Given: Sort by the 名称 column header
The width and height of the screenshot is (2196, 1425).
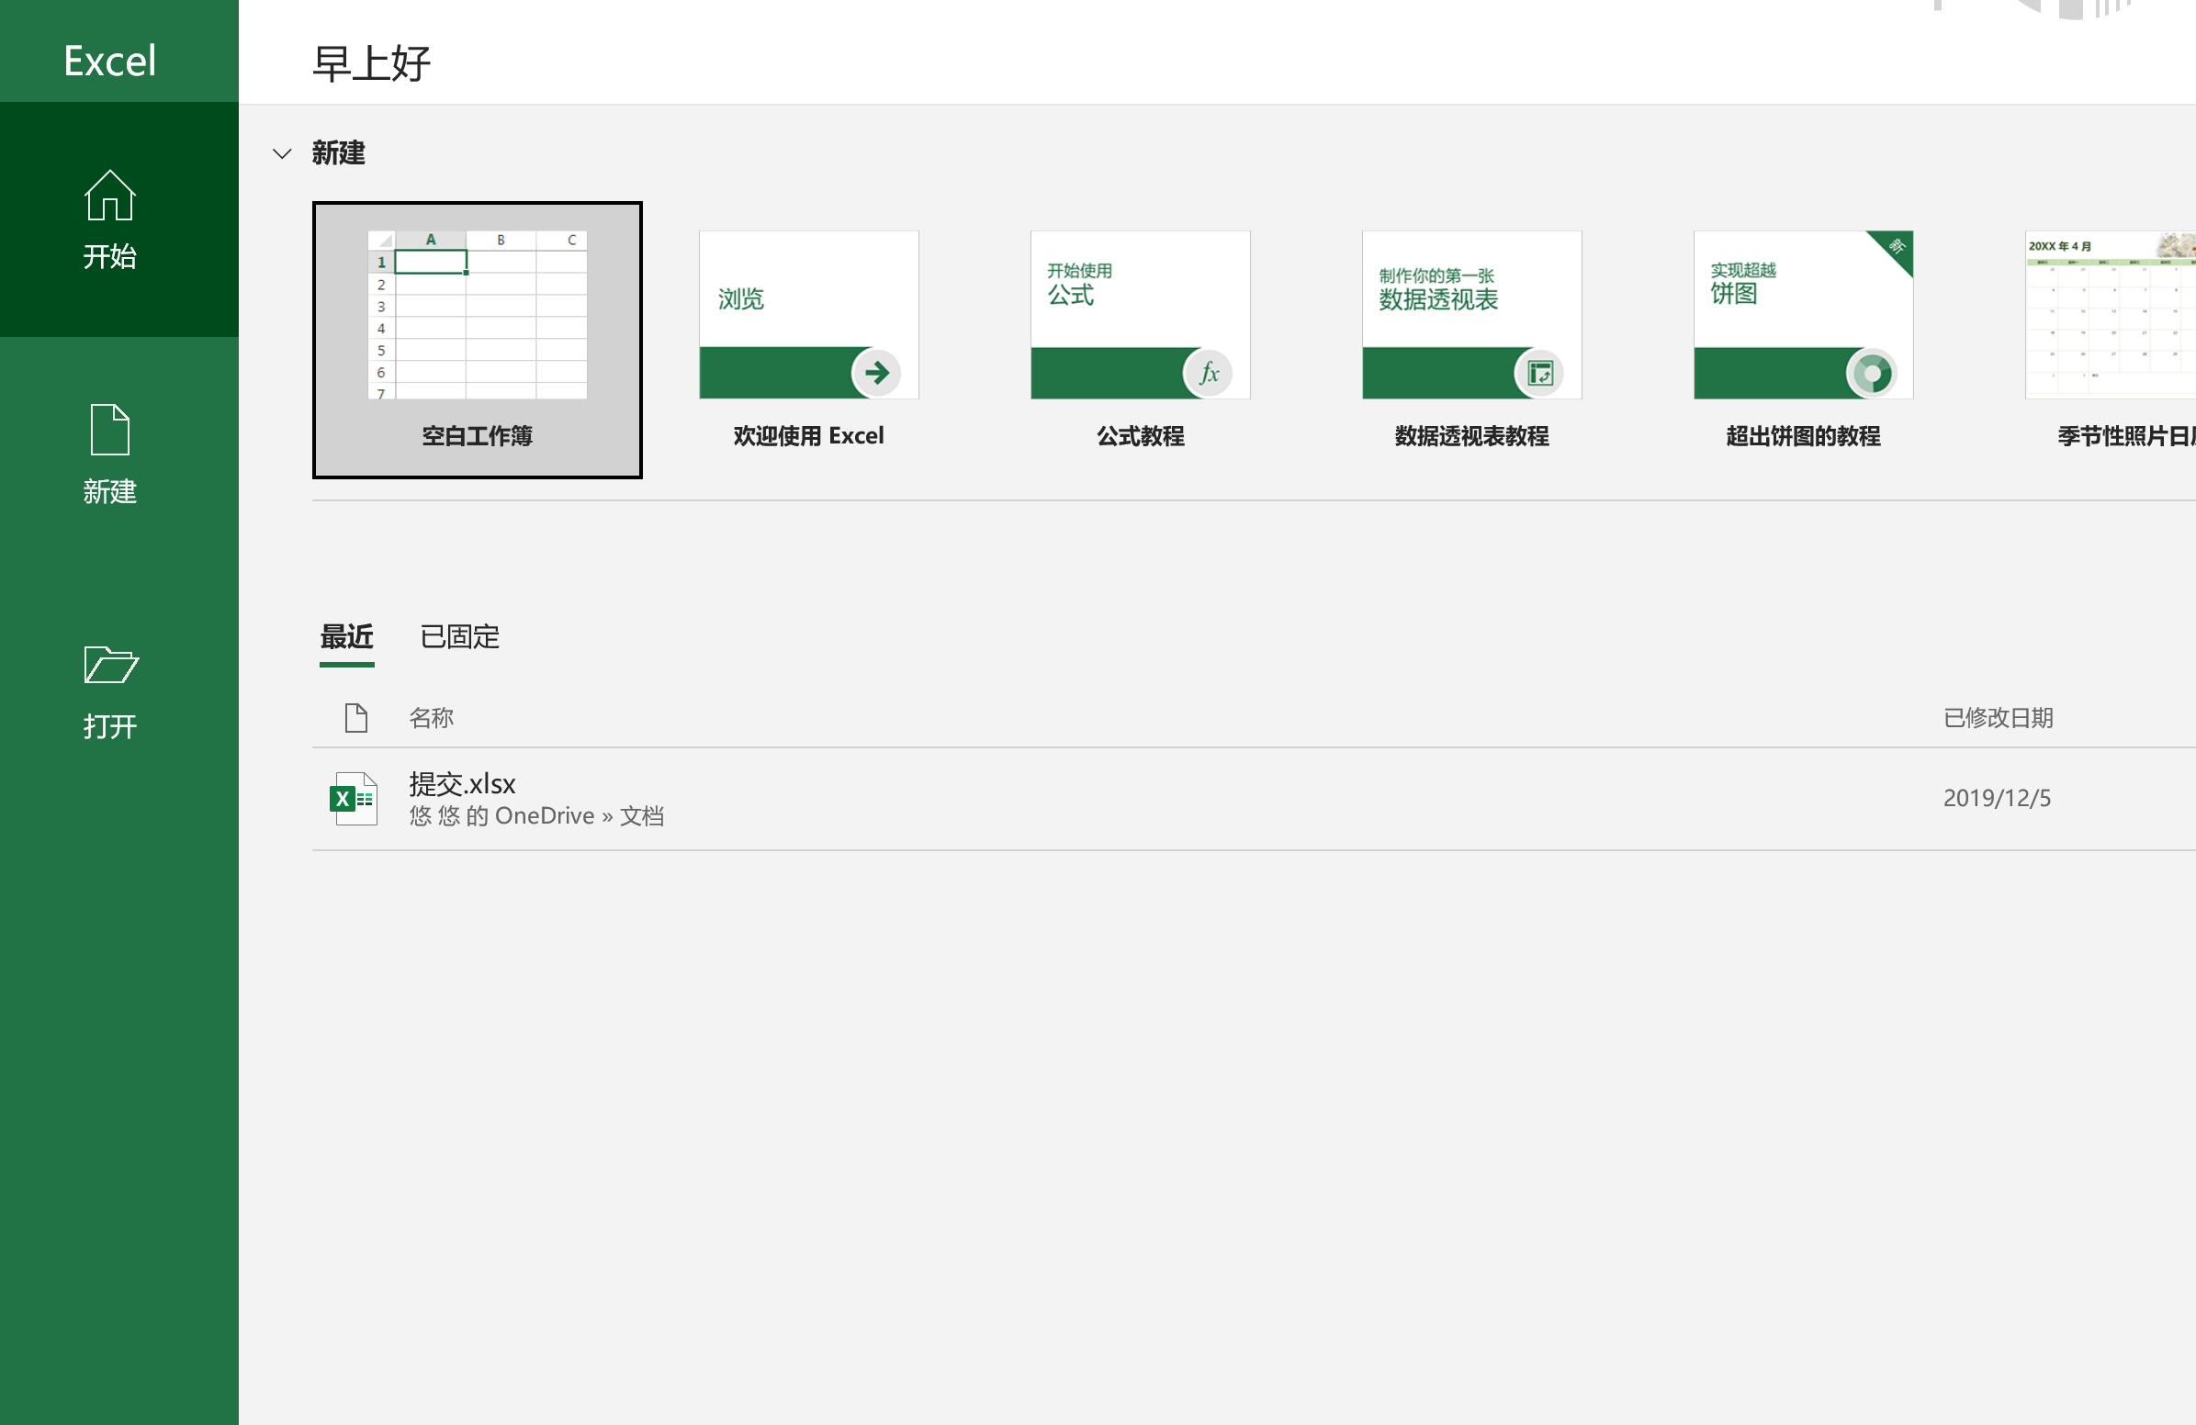Looking at the screenshot, I should pos(431,718).
